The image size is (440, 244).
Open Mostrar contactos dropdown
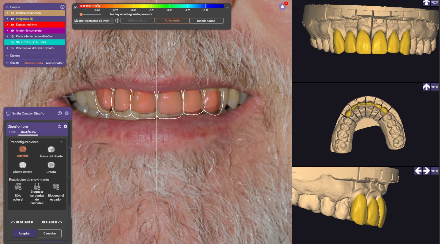pyautogui.click(x=94, y=21)
